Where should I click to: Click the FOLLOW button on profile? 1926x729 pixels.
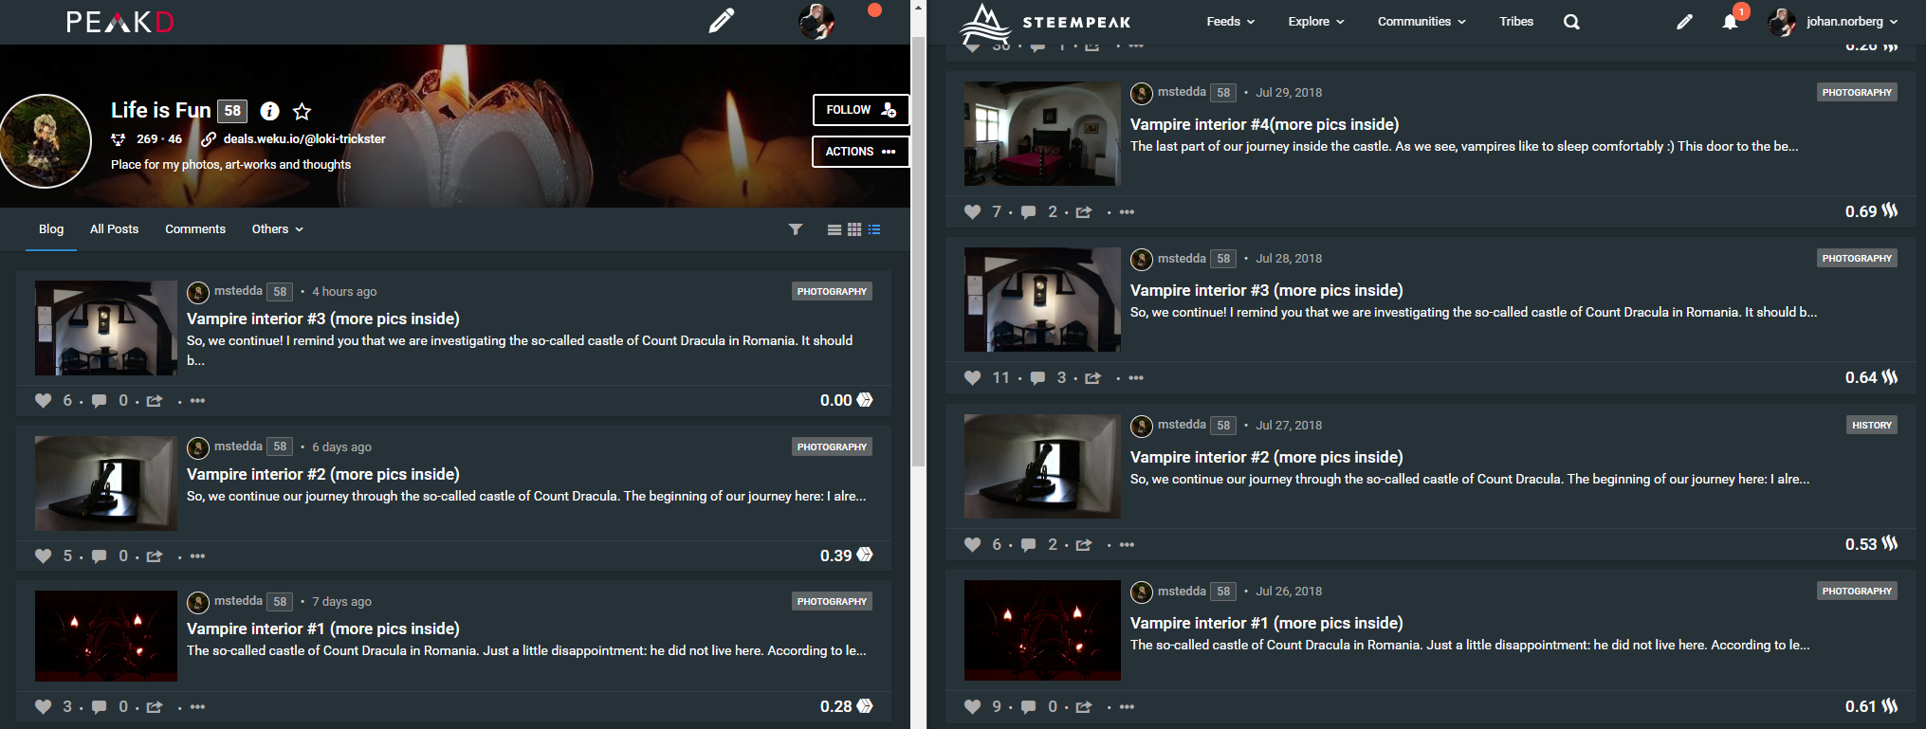tap(860, 110)
